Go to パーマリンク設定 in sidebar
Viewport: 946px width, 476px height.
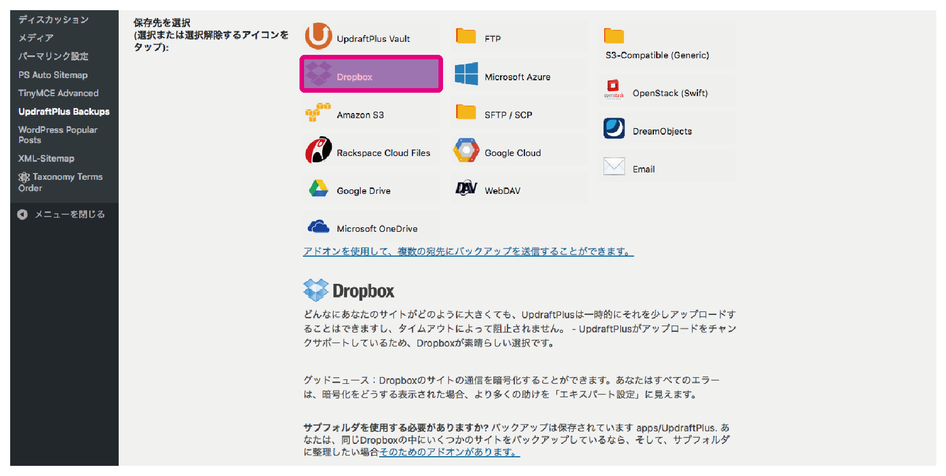(53, 57)
